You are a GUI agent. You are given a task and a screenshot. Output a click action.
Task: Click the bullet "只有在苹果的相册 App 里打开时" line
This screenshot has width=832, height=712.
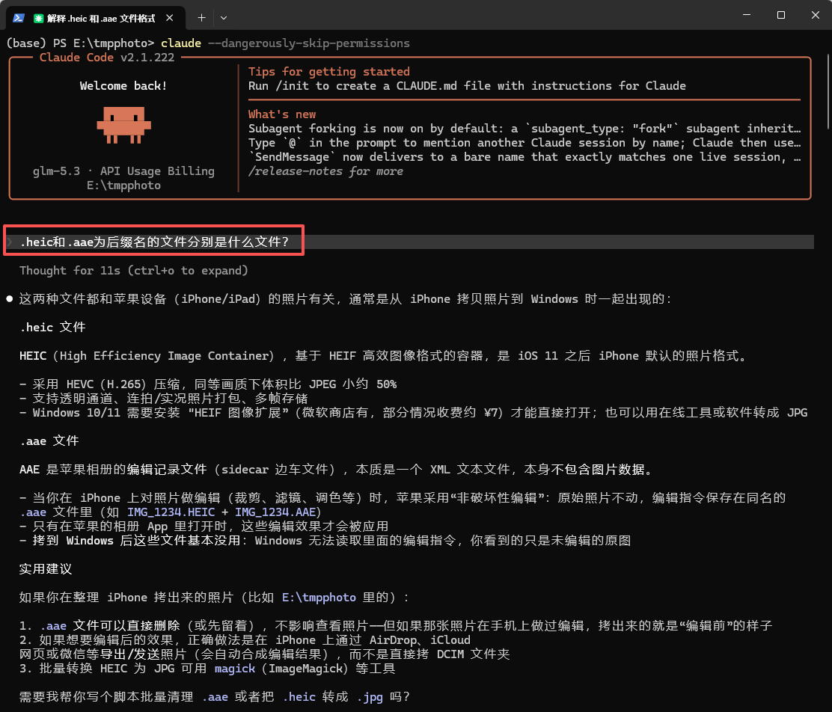click(204, 527)
